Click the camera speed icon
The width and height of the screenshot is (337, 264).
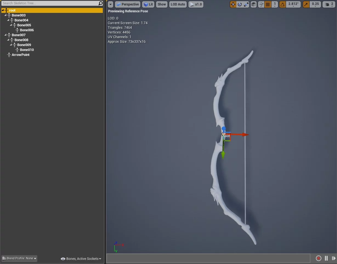326,4
